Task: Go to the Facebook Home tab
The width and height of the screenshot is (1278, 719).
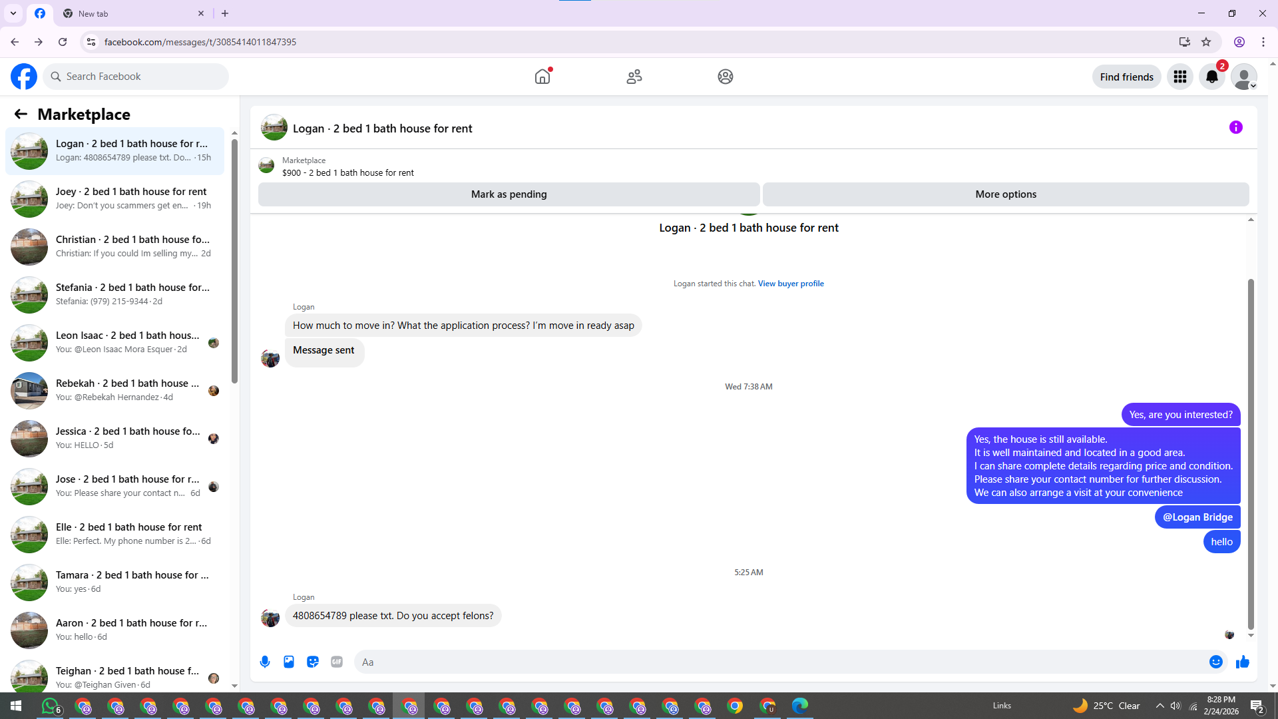Action: point(542,77)
